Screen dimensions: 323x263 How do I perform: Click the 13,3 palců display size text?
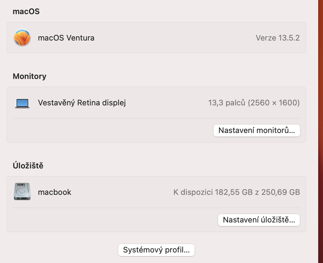[x=227, y=103]
